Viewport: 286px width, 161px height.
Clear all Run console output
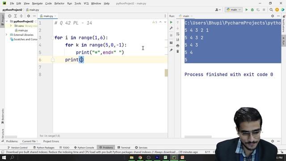click(x=178, y=51)
